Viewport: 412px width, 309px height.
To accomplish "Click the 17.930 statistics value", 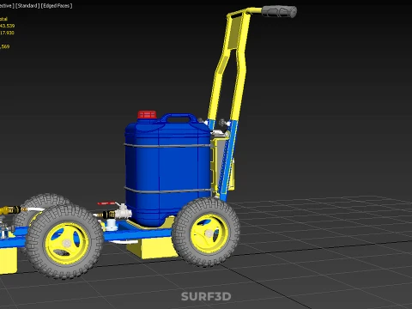I will coord(7,33).
